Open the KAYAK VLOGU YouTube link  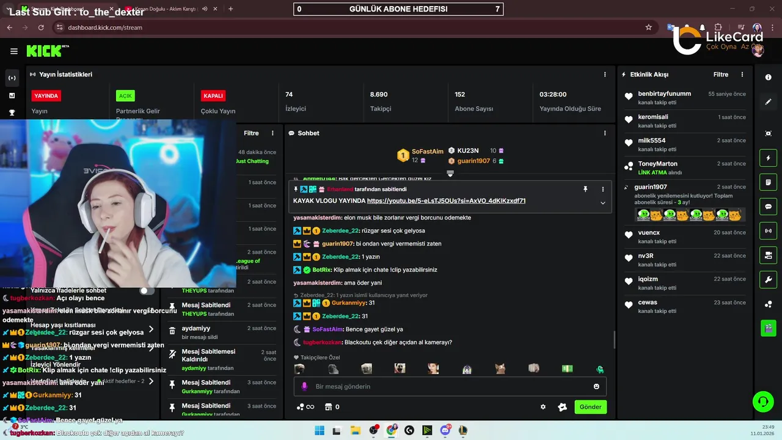coord(446,201)
